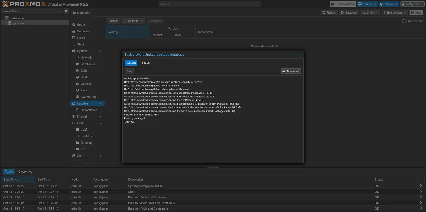Focus the top Search input field
Screen dimensions: 426x212
pos(210,4)
